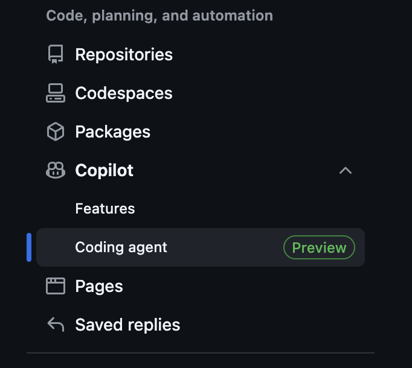Click the bold Copilot heading text
Screen dimensions: 412x368
click(105, 171)
